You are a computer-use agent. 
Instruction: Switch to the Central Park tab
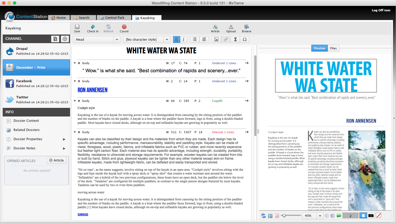(x=114, y=18)
